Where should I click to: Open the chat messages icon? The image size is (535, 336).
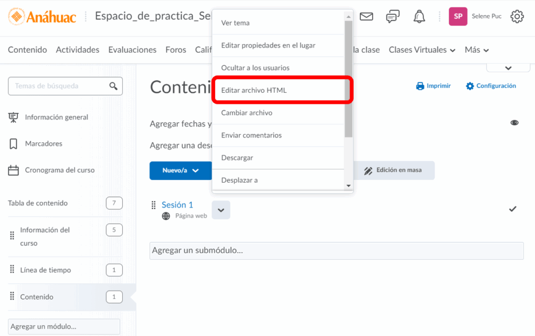click(x=392, y=17)
